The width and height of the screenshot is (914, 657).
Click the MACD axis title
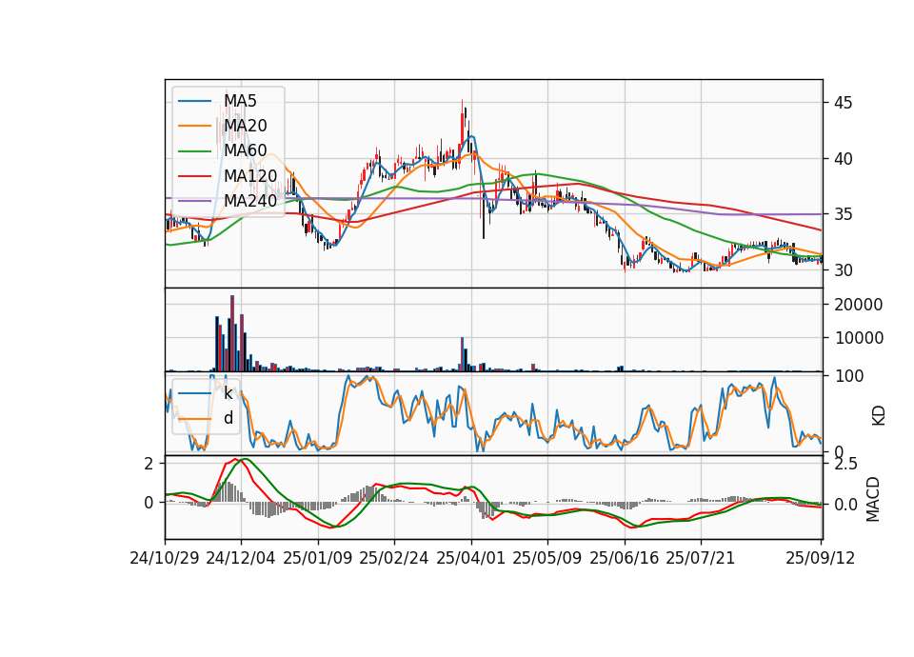tap(873, 499)
